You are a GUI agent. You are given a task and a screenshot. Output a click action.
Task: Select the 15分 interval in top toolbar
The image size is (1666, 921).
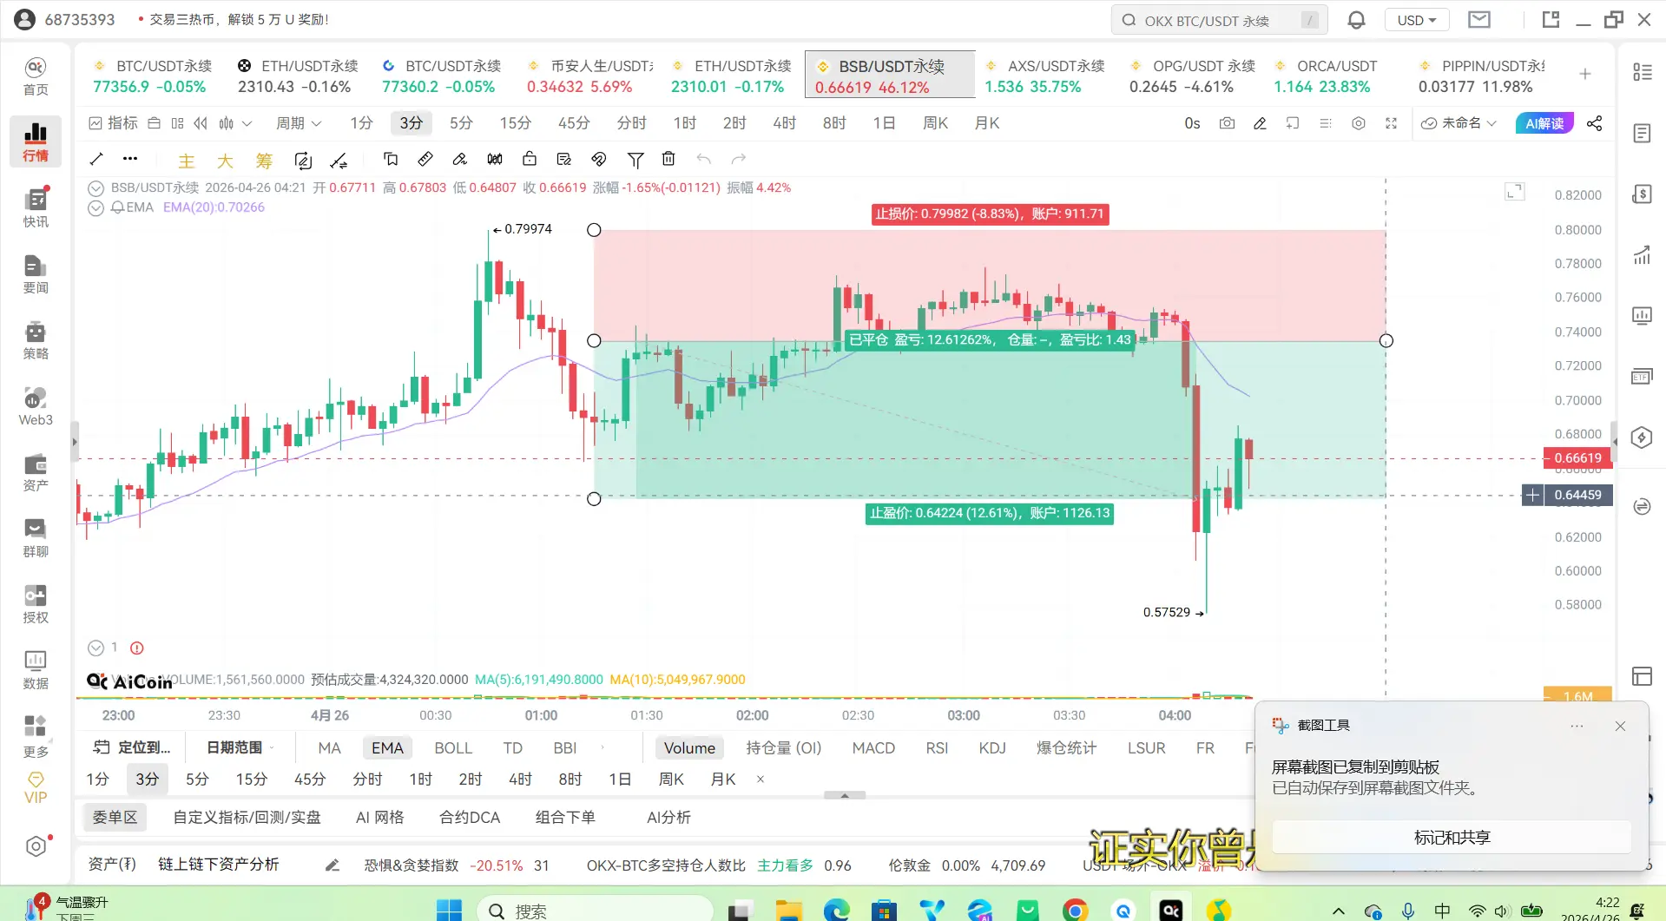[x=515, y=123]
